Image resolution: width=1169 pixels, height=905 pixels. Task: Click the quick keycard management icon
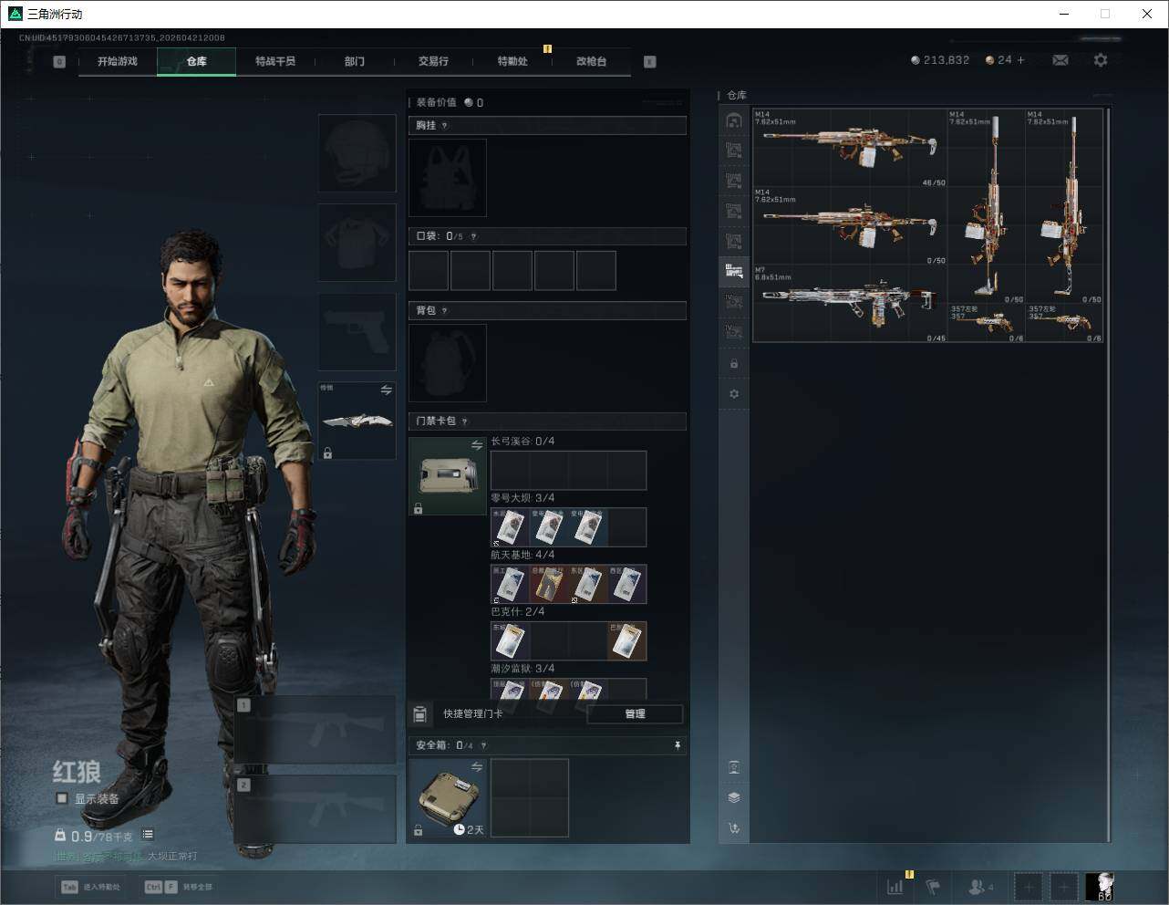pos(420,713)
